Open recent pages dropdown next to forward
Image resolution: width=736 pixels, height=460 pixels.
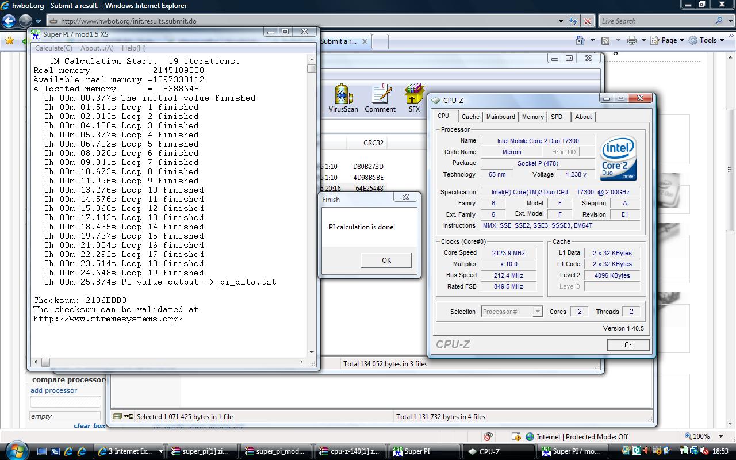pos(38,21)
